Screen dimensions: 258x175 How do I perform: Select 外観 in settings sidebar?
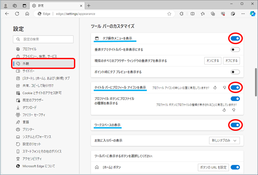click(43, 64)
